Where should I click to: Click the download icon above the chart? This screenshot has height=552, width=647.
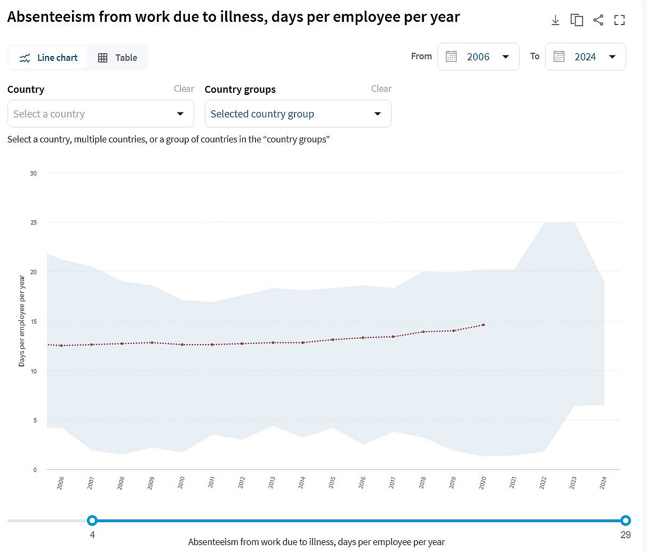click(x=555, y=20)
